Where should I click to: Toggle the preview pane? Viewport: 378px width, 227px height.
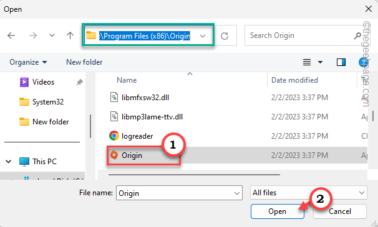click(341, 62)
